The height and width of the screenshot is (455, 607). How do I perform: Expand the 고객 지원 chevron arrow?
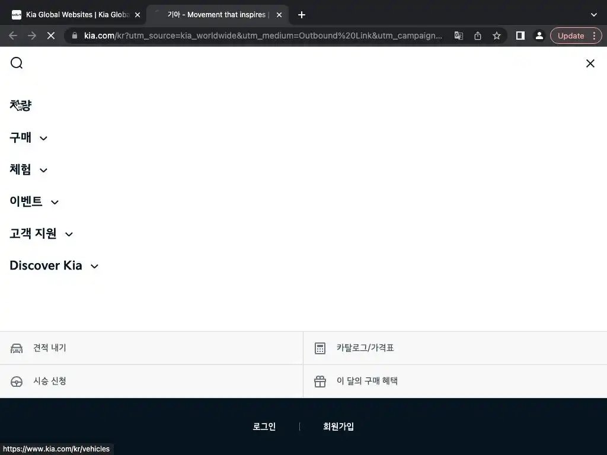click(x=69, y=234)
